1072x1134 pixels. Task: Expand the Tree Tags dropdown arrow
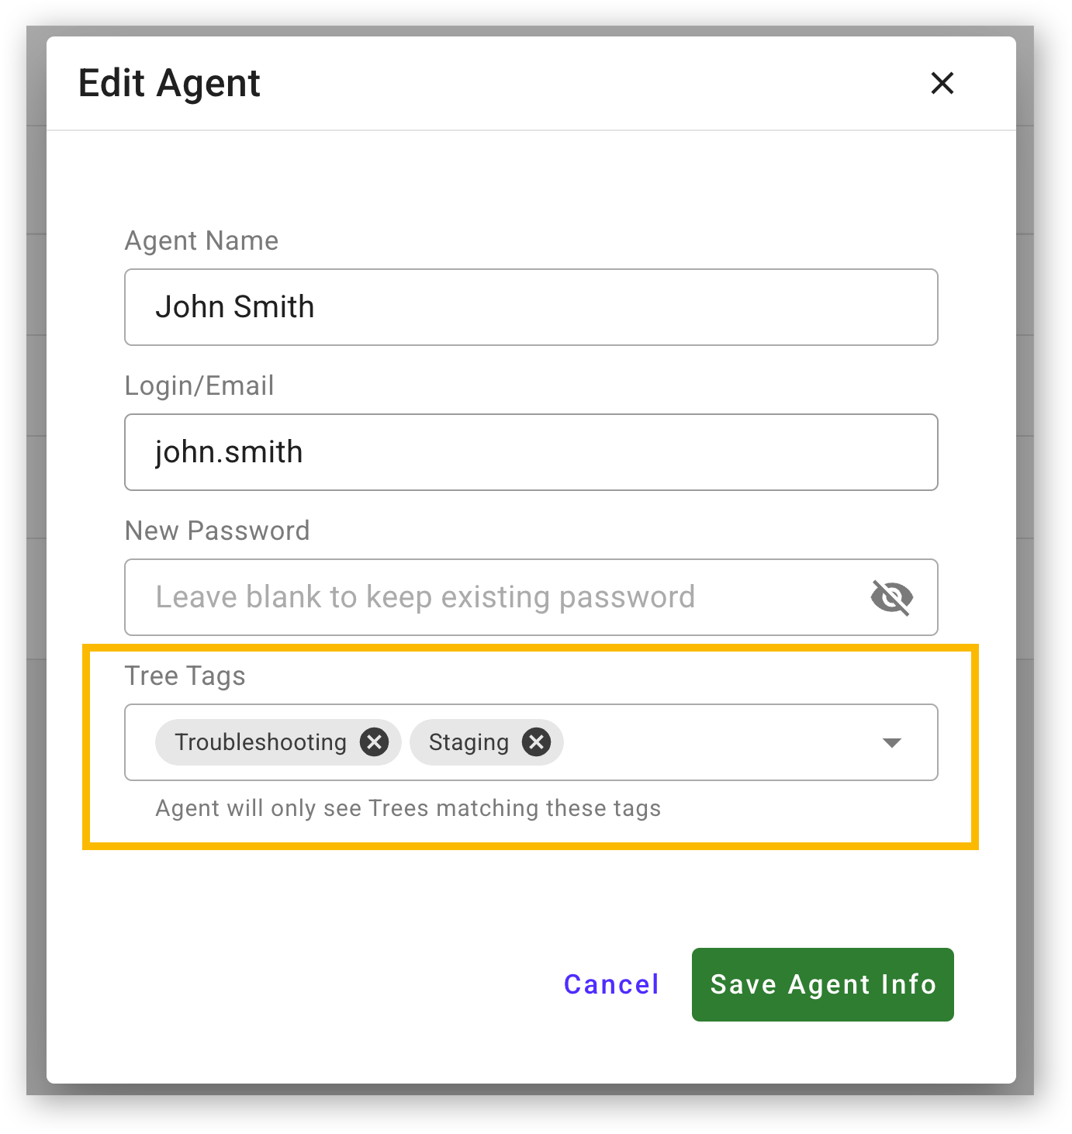(892, 743)
